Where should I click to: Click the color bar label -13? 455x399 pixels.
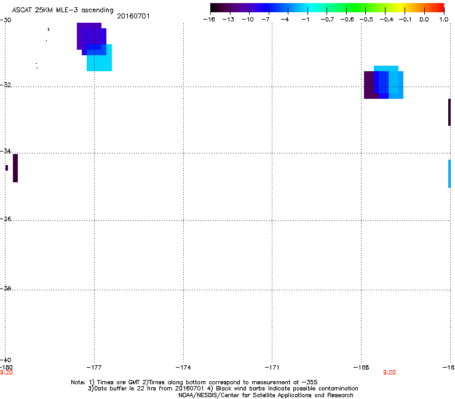(x=228, y=20)
